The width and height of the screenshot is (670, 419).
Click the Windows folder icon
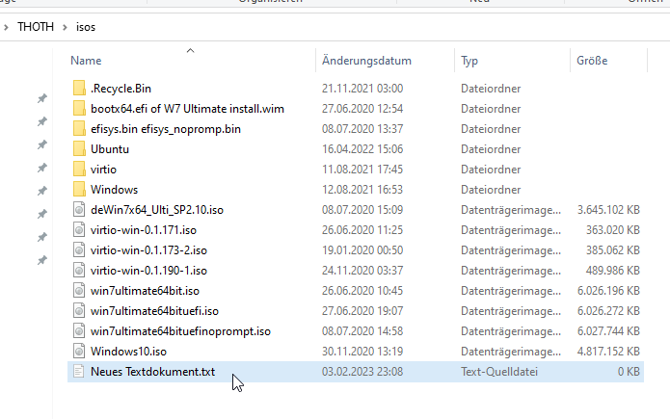pos(79,189)
